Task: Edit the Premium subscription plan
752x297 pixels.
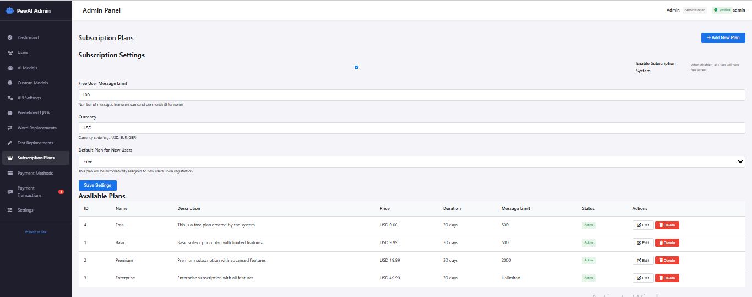Action: pos(642,261)
